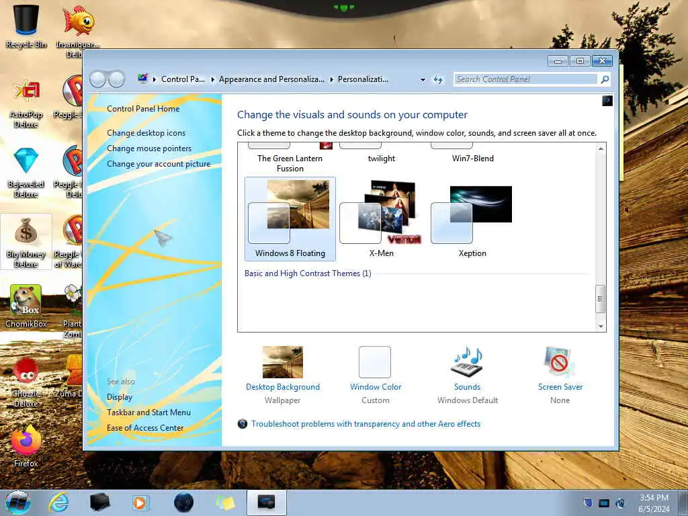Expand arrow after Appearance and Personaliza...

click(331, 79)
